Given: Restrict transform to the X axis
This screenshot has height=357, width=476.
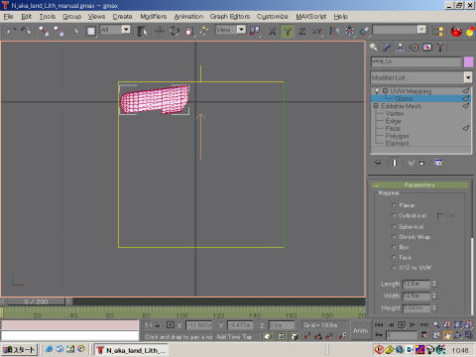Looking at the screenshot, I should coord(273,32).
